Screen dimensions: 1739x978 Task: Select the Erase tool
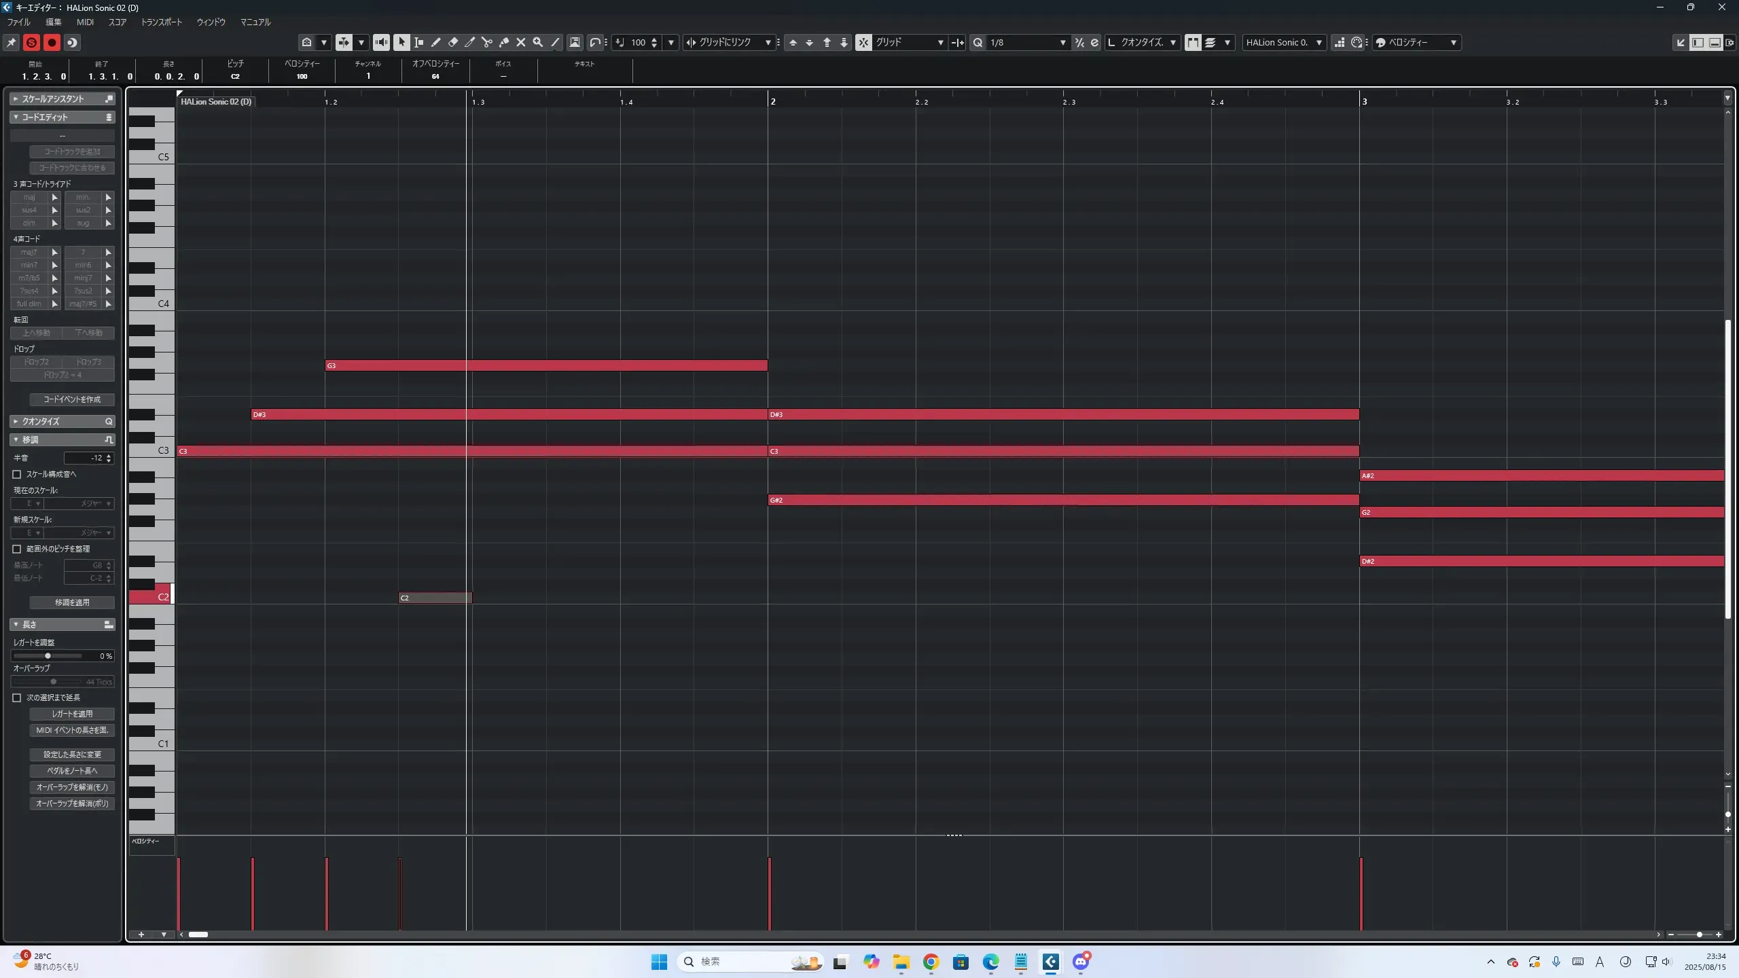453,42
